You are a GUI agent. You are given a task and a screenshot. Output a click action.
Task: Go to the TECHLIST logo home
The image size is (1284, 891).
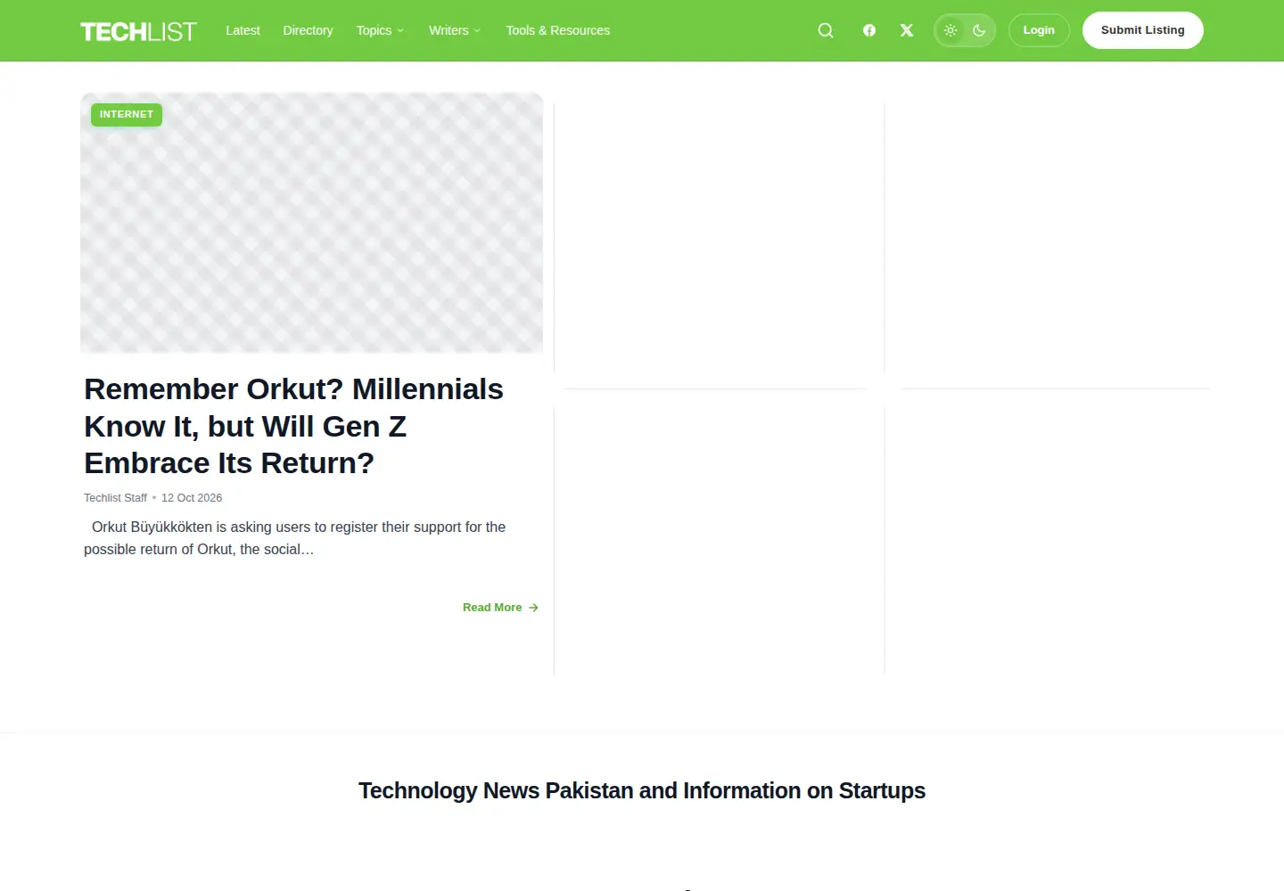(138, 31)
